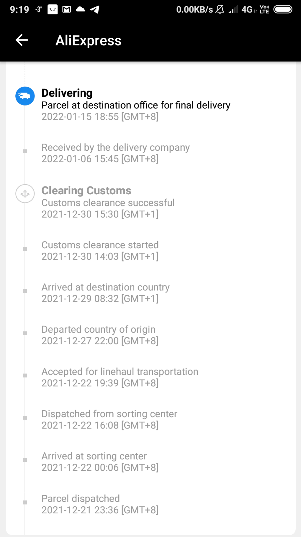The height and width of the screenshot is (537, 301).
Task: Tap 'Departed country of origin' entry
Action: (x=98, y=329)
